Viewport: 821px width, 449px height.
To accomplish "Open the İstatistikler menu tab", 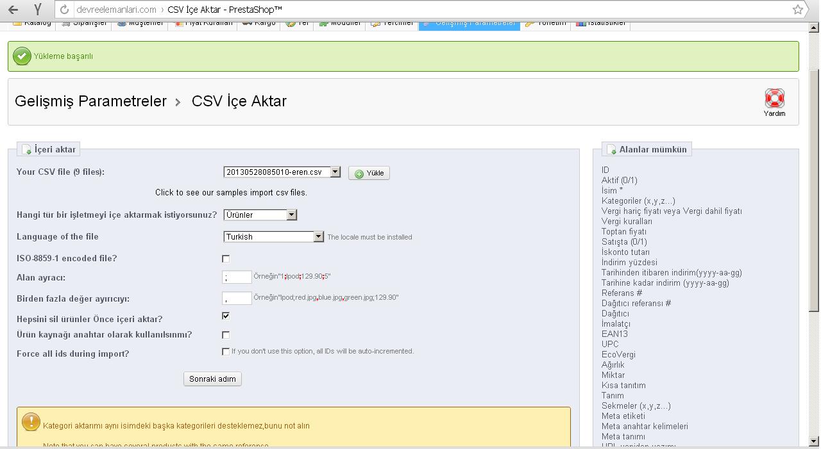I will coord(601,24).
